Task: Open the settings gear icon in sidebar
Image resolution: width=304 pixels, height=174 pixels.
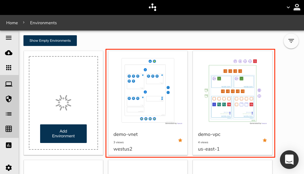Action: [x=9, y=168]
